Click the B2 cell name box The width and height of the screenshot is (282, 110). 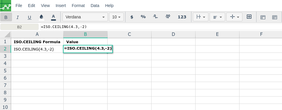click(x=19, y=27)
